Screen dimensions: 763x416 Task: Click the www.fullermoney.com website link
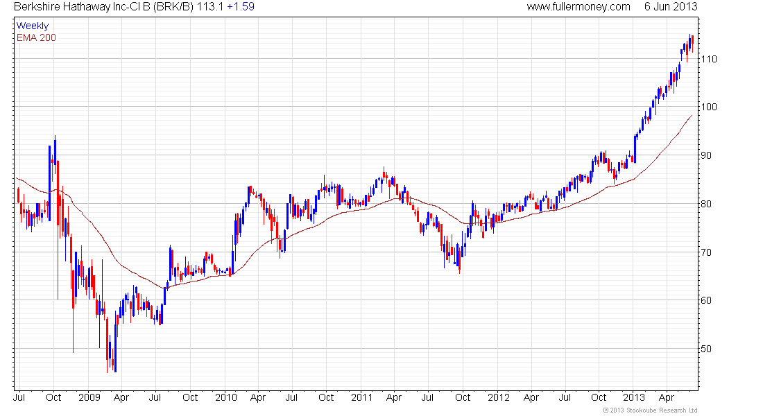click(x=578, y=7)
